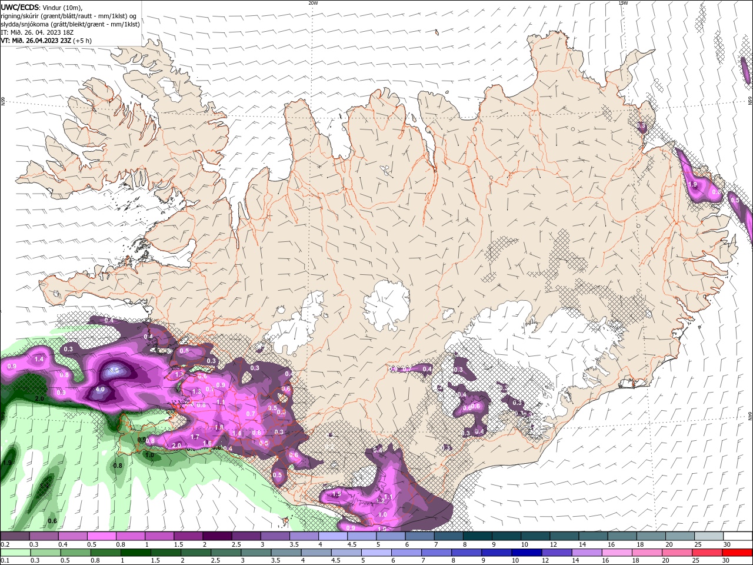Click the '1.5' label in the top legend row
The height and width of the screenshot is (565, 753).
tap(178, 544)
